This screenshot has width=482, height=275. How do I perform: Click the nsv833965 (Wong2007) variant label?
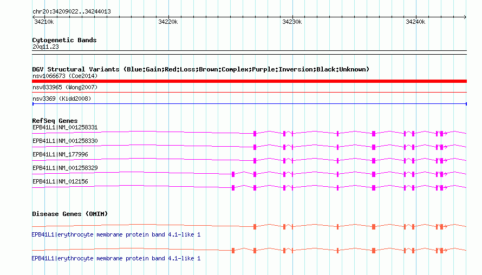65,87
